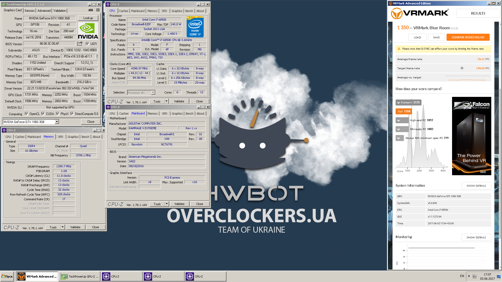Click COMPARE RESULT ONLINE in VRMark
The image size is (502, 282).
[468, 37]
